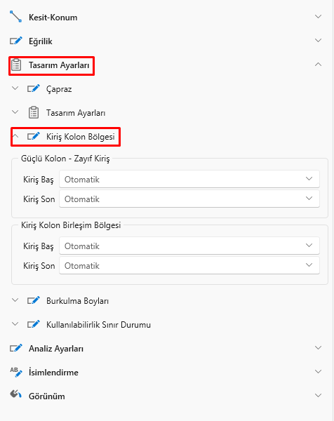This screenshot has height=421, width=334.
Task: Click the nested Tasarım Ayarları clipboard icon
Action: click(34, 112)
